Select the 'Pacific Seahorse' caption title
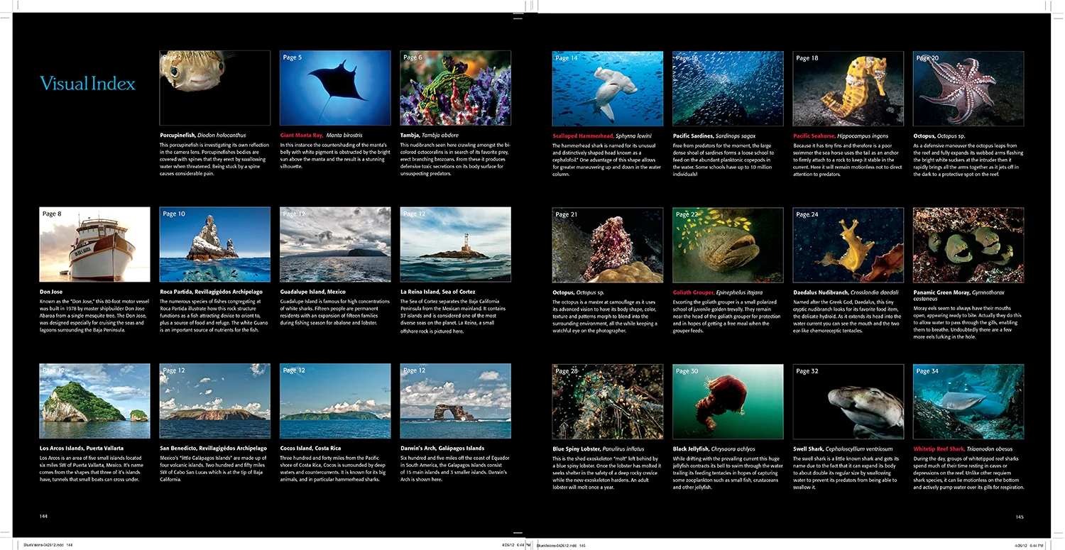1065x550 pixels. pyautogui.click(x=816, y=135)
